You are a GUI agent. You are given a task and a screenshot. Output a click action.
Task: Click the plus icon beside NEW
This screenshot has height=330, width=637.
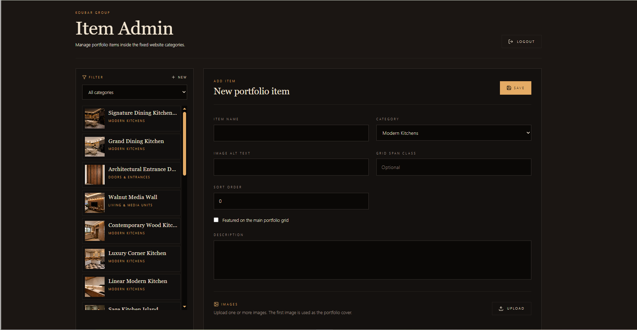click(173, 77)
